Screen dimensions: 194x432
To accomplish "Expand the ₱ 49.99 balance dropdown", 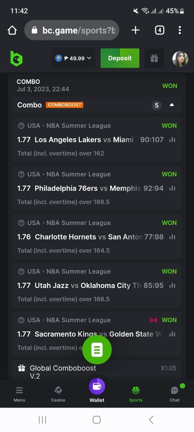I will [x=73, y=58].
